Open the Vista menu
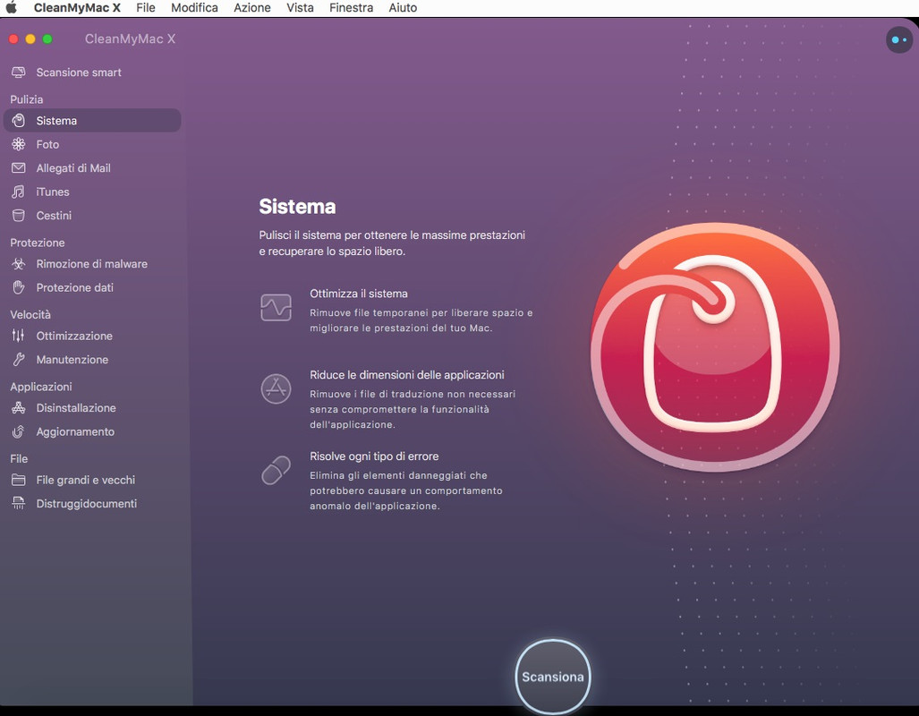The width and height of the screenshot is (919, 716). [300, 8]
